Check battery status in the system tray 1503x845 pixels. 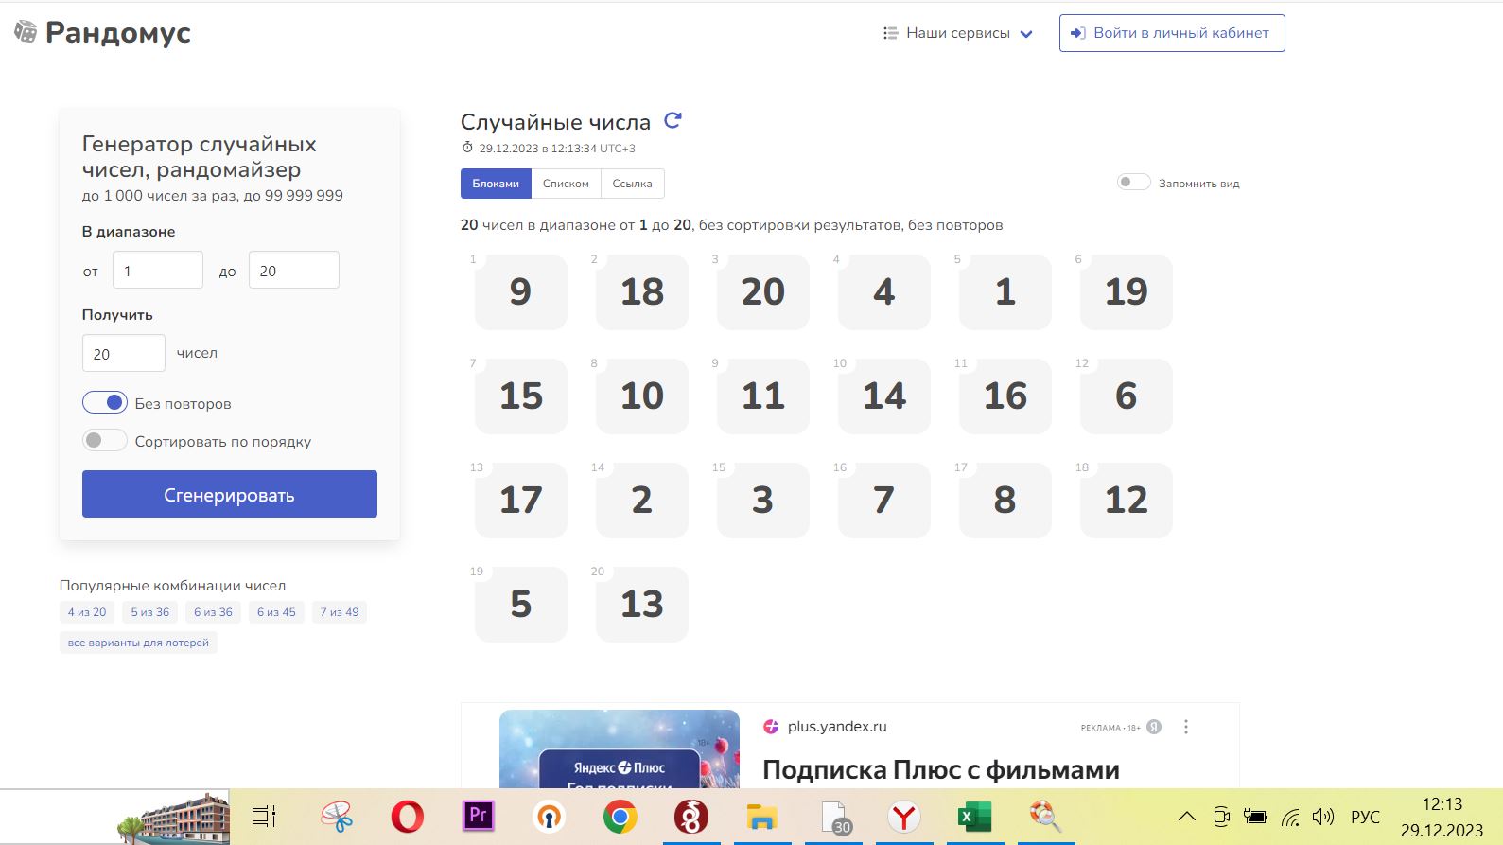pos(1255,817)
